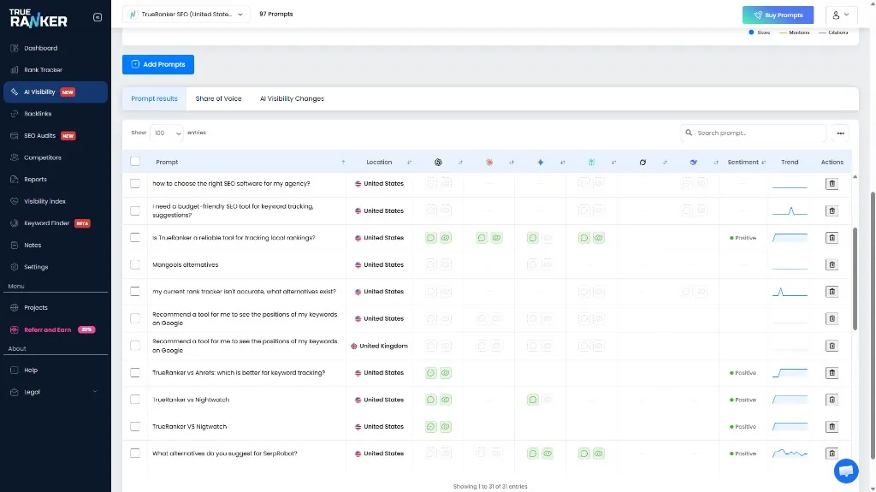Open the user account dropdown
876x492 pixels.
click(840, 15)
